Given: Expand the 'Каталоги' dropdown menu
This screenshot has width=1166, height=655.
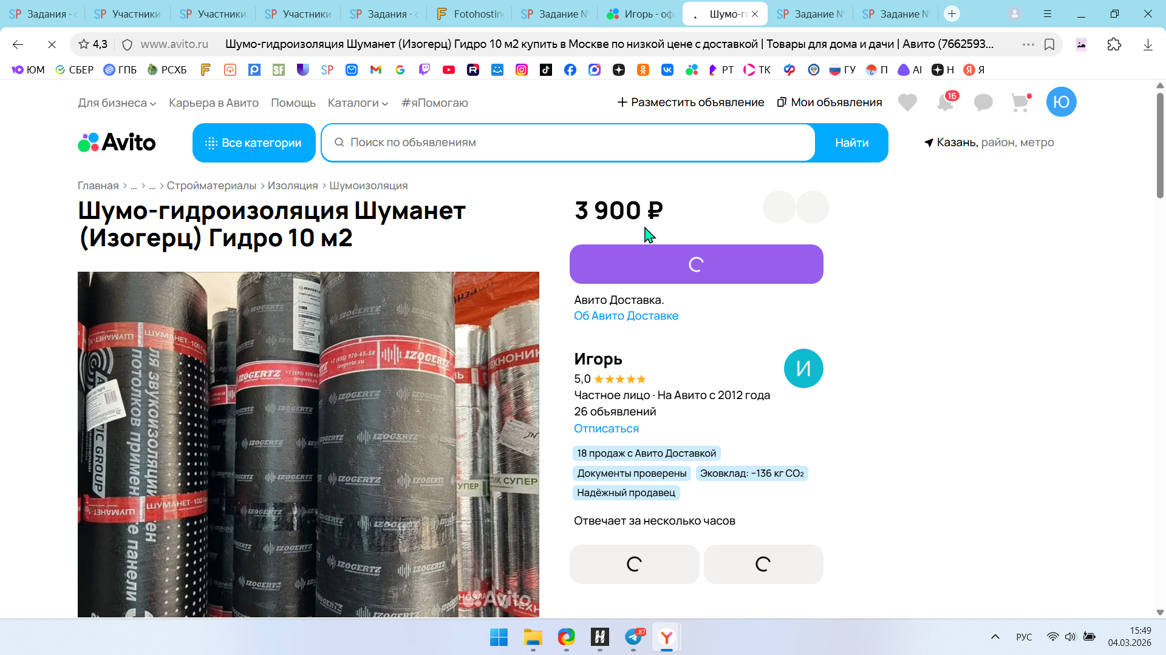Looking at the screenshot, I should click(358, 103).
